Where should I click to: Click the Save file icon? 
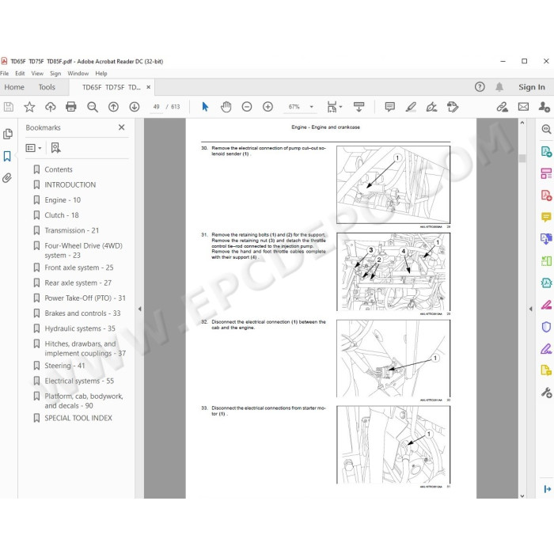(8, 107)
